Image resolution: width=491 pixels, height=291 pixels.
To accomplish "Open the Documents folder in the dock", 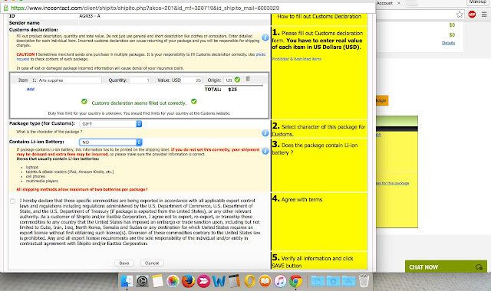I will click(x=318, y=281).
